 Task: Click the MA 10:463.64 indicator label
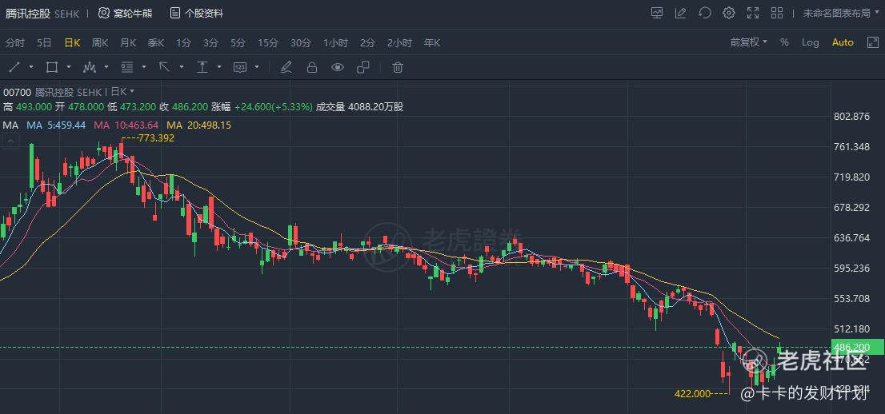tap(126, 125)
